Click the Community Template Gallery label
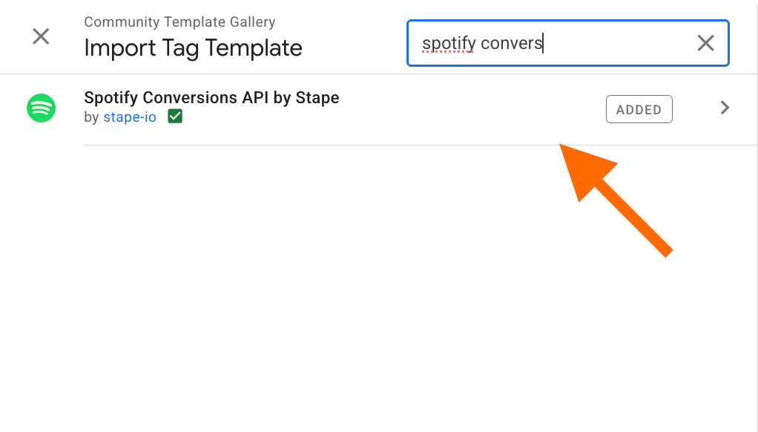Screen dimensions: 758x432 [x=179, y=22]
